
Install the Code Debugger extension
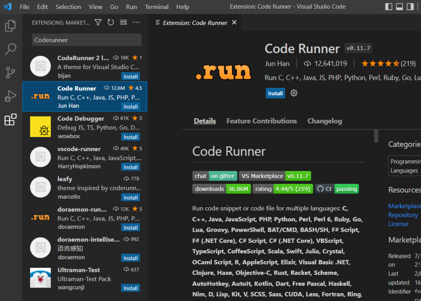(131, 137)
